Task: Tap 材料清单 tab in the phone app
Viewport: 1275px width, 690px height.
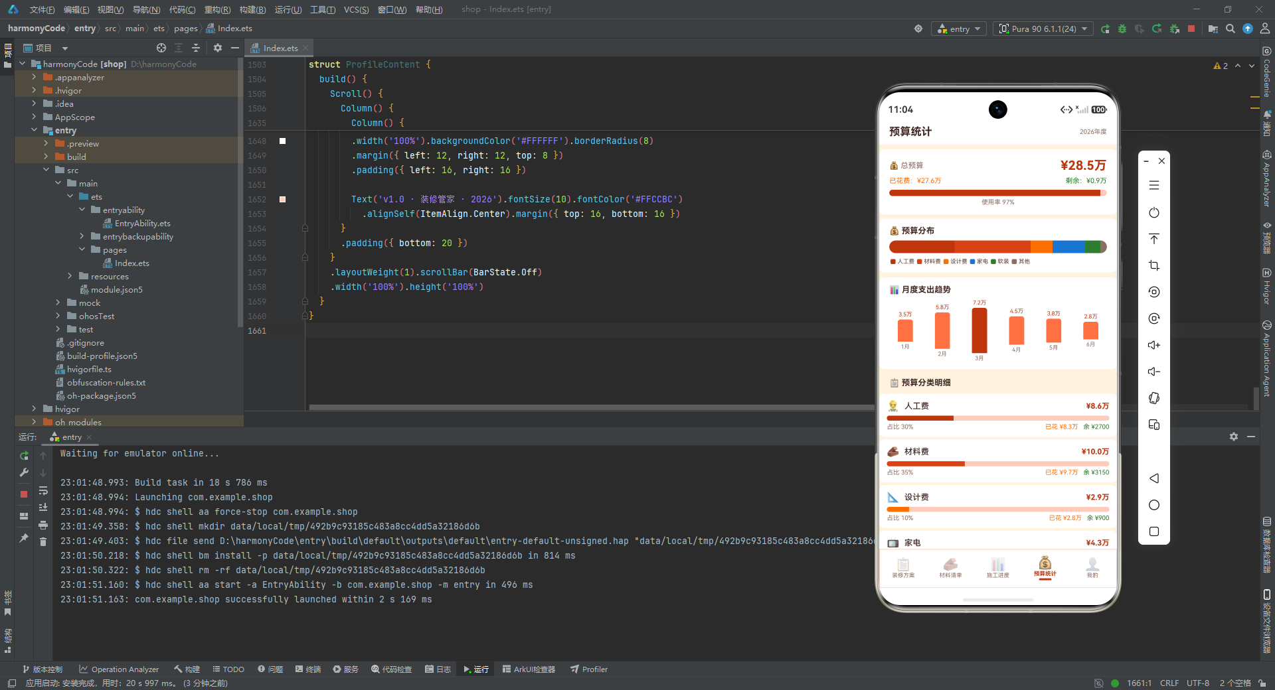Action: (x=950, y=567)
